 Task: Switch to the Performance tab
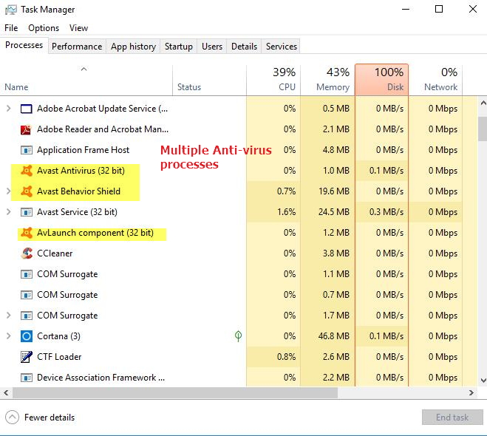[77, 47]
